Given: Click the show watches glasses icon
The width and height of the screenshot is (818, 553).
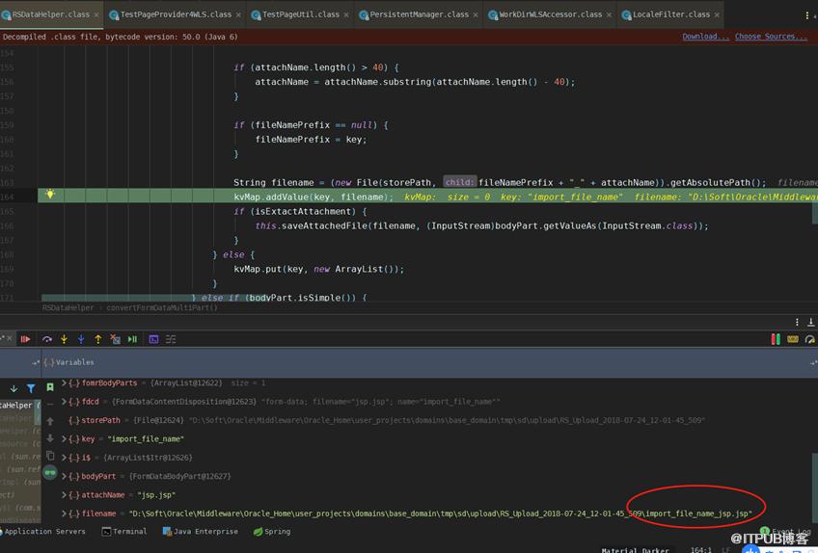Looking at the screenshot, I should tap(50, 473).
